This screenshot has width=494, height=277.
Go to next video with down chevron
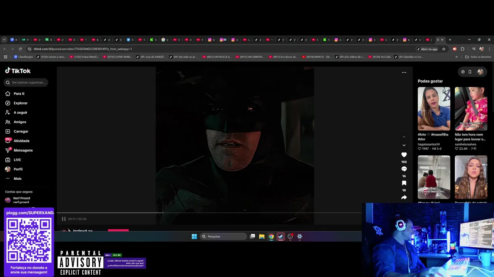pyautogui.click(x=404, y=145)
